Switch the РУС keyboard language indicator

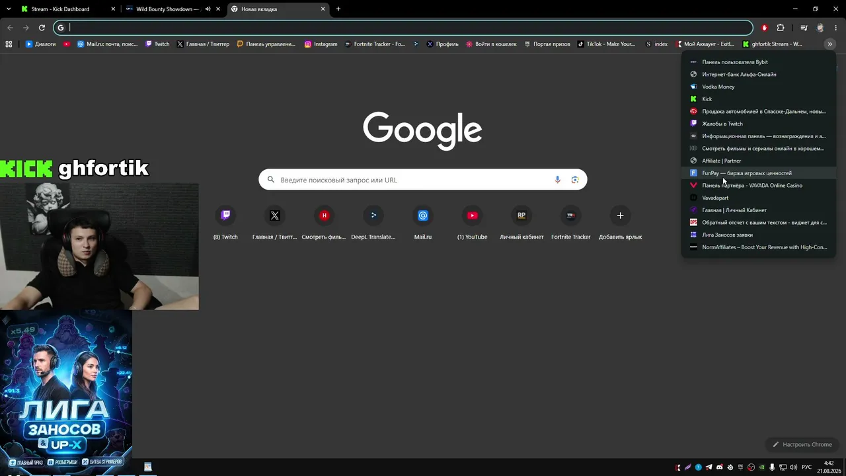(806, 467)
